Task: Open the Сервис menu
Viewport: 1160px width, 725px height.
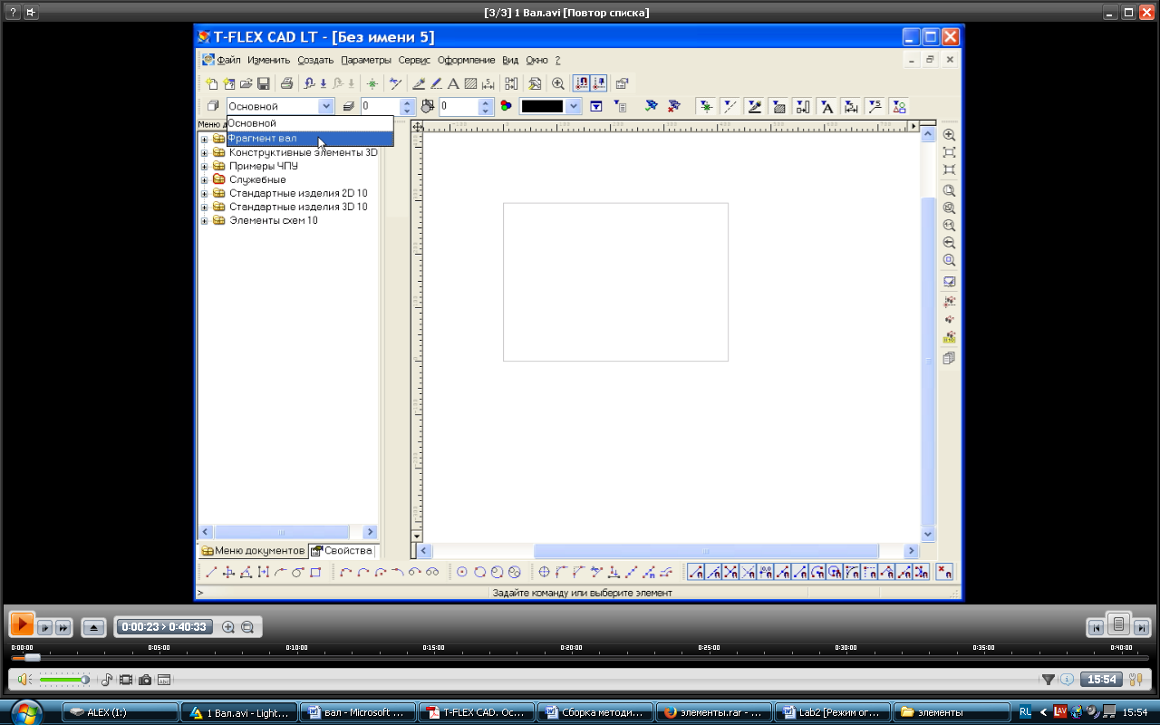Action: tap(414, 60)
